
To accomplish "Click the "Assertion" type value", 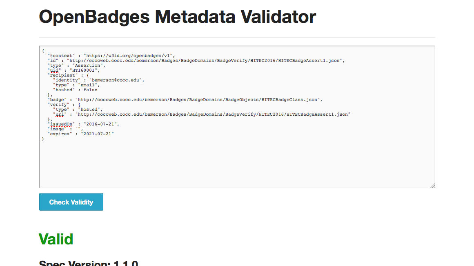I will [89, 65].
